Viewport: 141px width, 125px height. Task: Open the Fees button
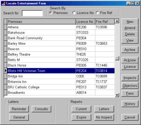(x=130, y=93)
